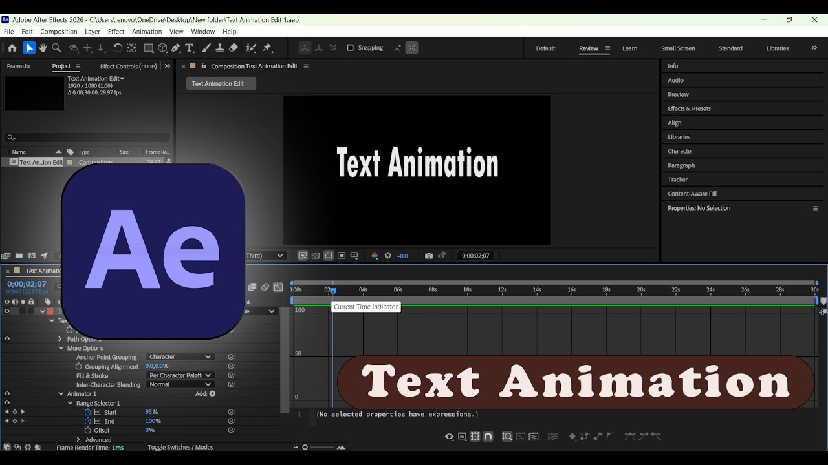
Task: Toggle visibility eye for Path Options
Action: click(x=7, y=338)
